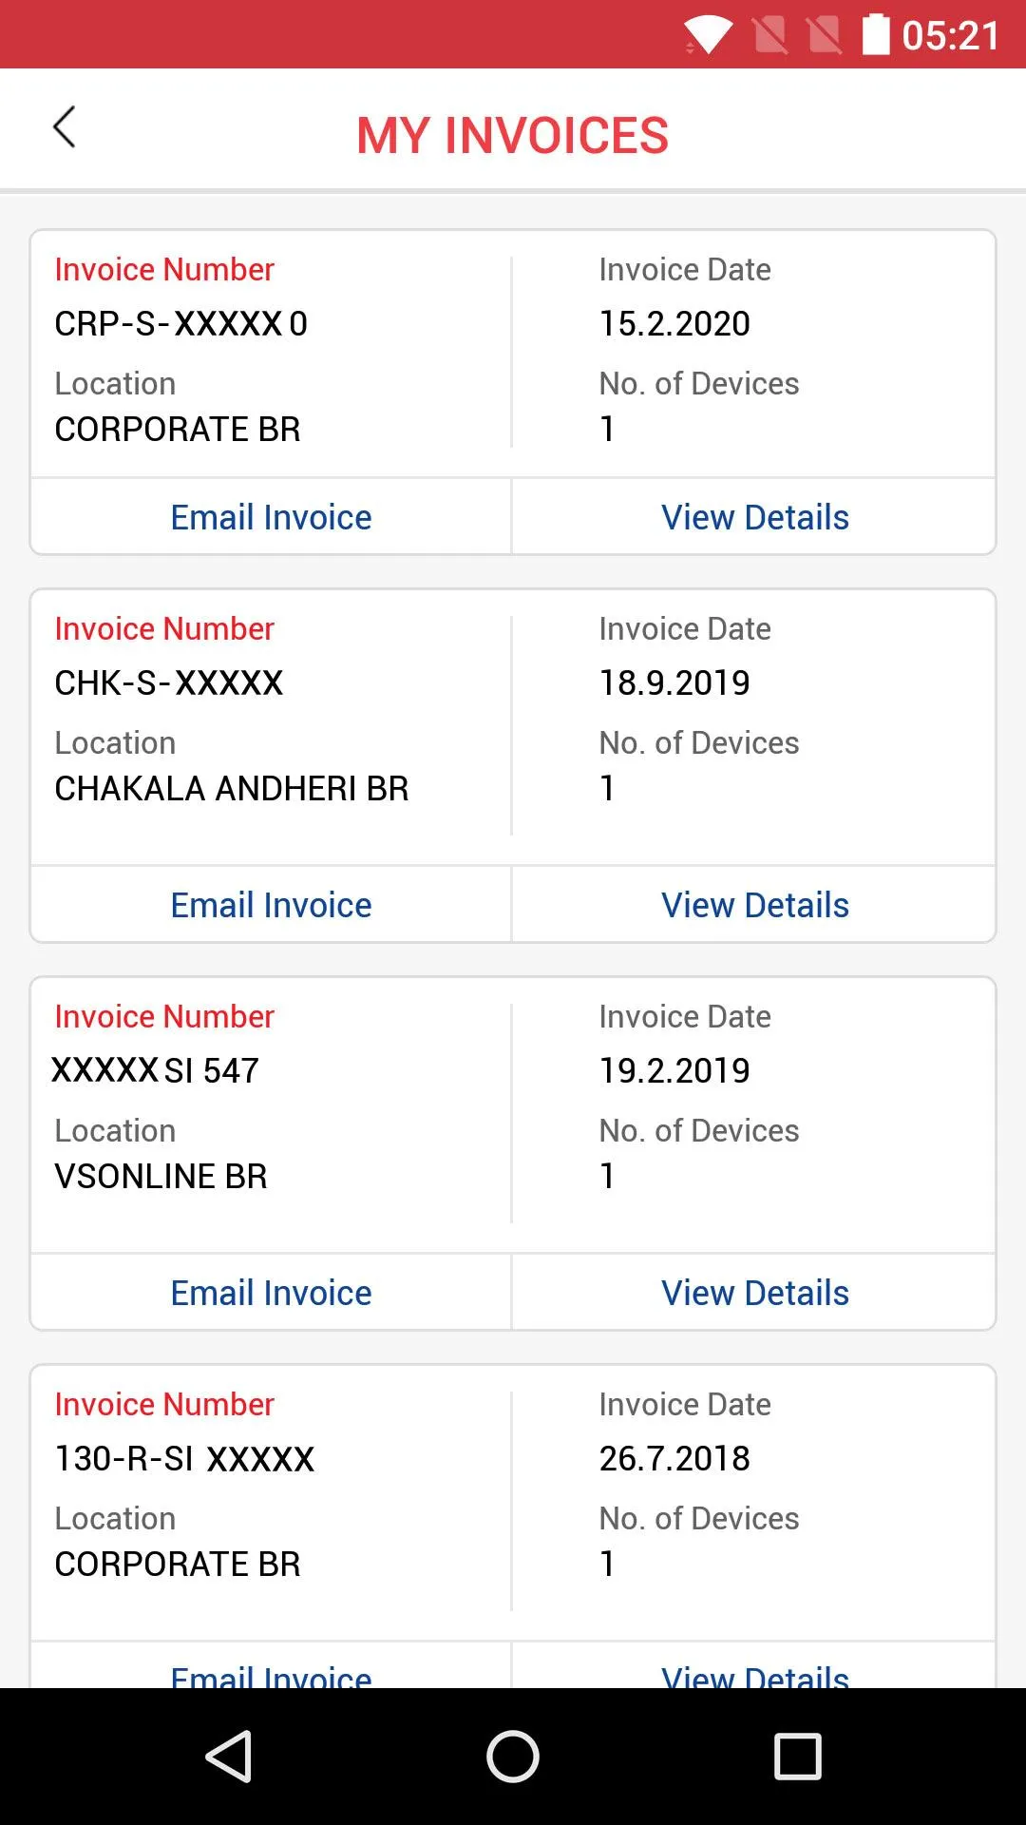Viewport: 1026px width, 1825px height.
Task: Open Android recent apps square
Action: (797, 1756)
